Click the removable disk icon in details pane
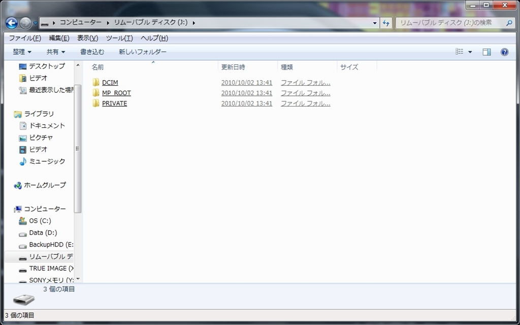 [23, 300]
